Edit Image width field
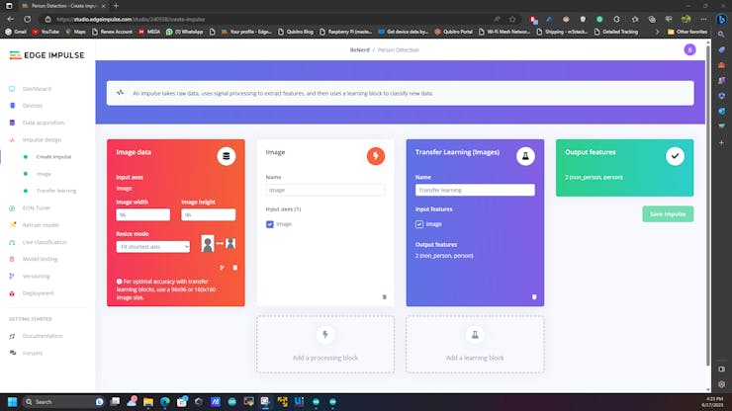Screen dimensions: 732x411 click(142, 214)
